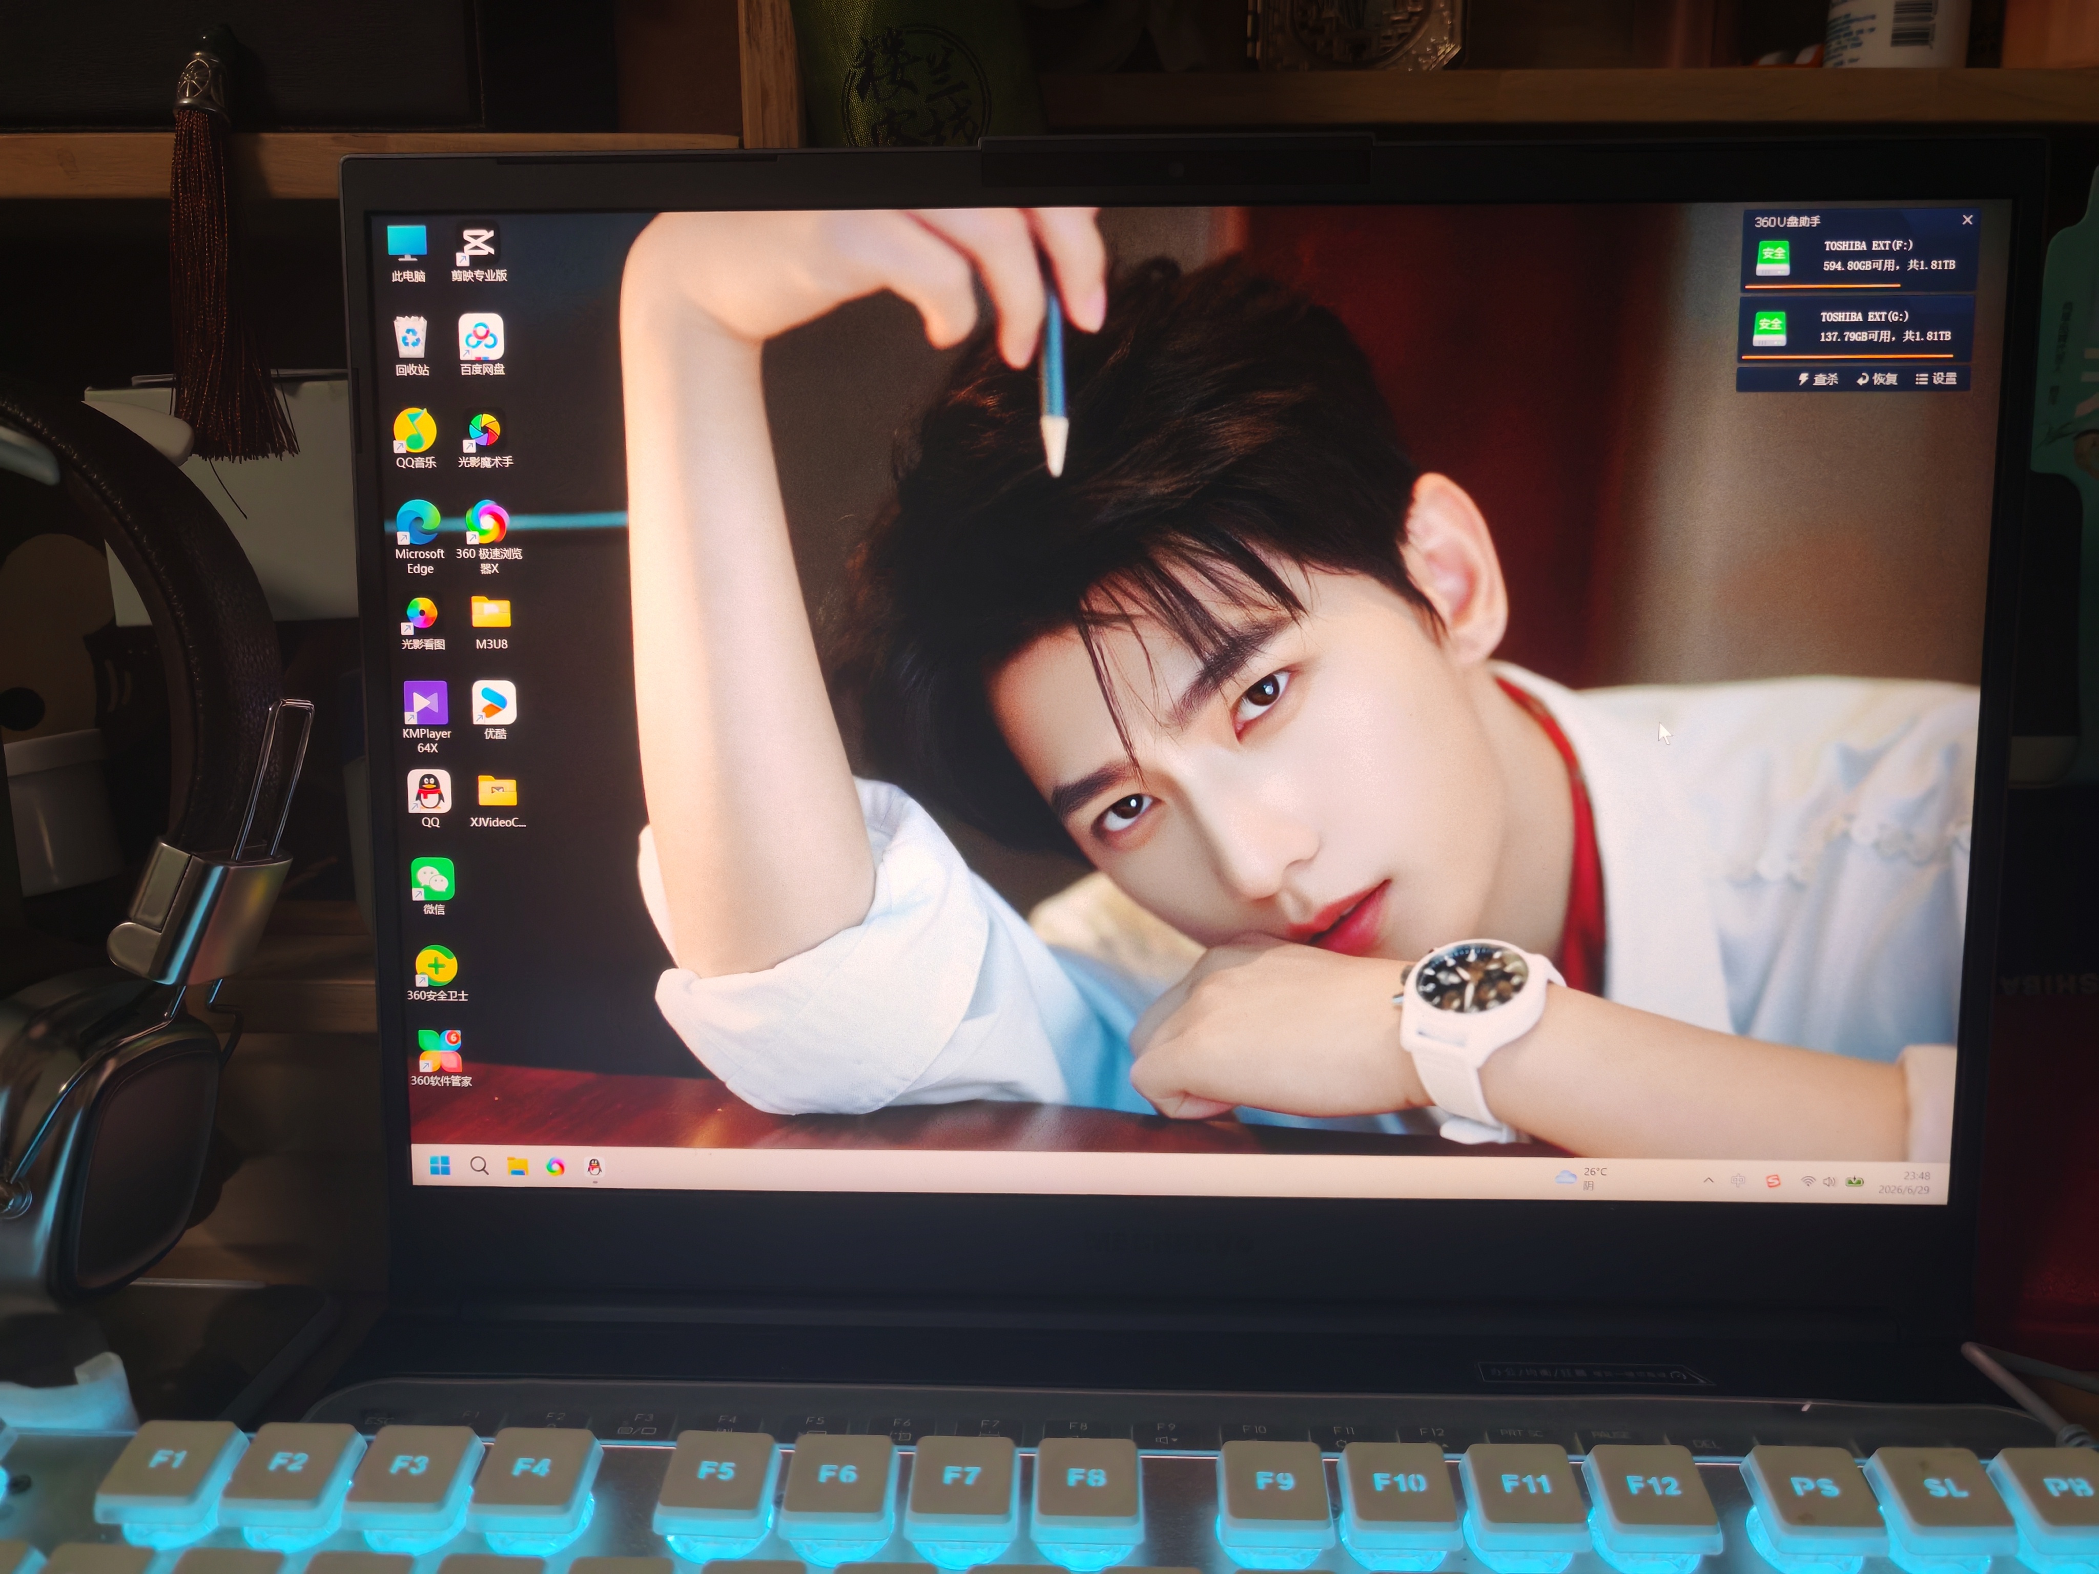Open 360 极速浏览器X desktop shortcut
Screen dimensions: 2099x1574
click(488, 537)
